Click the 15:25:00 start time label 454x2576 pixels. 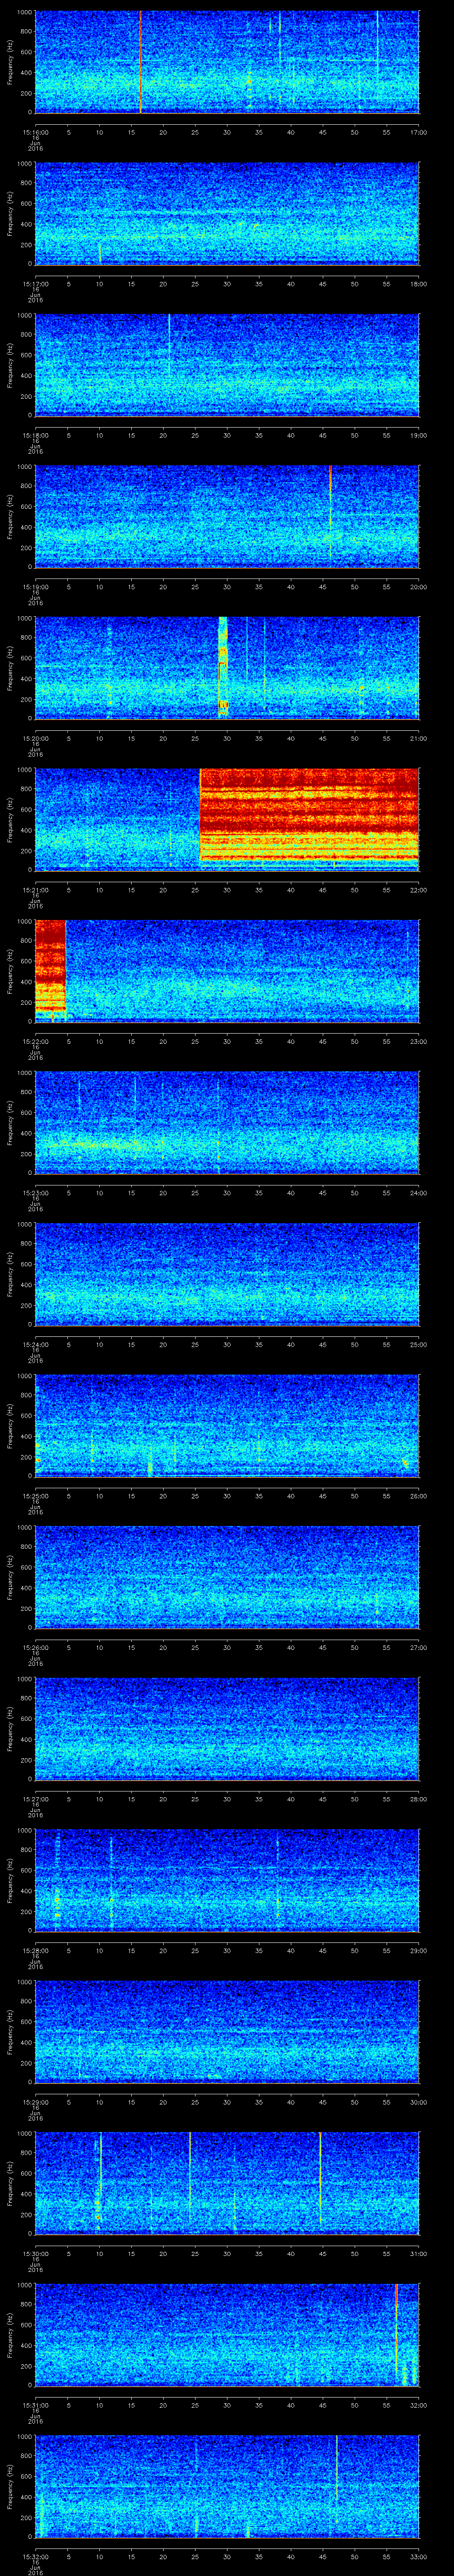pyautogui.click(x=36, y=1495)
